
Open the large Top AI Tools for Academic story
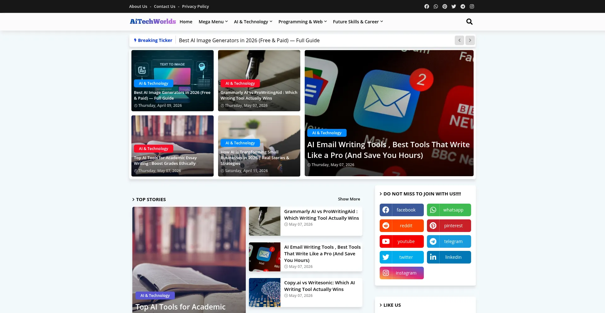coord(189,260)
